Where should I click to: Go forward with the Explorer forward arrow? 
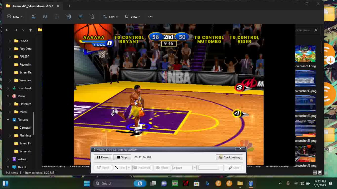click(x=16, y=30)
